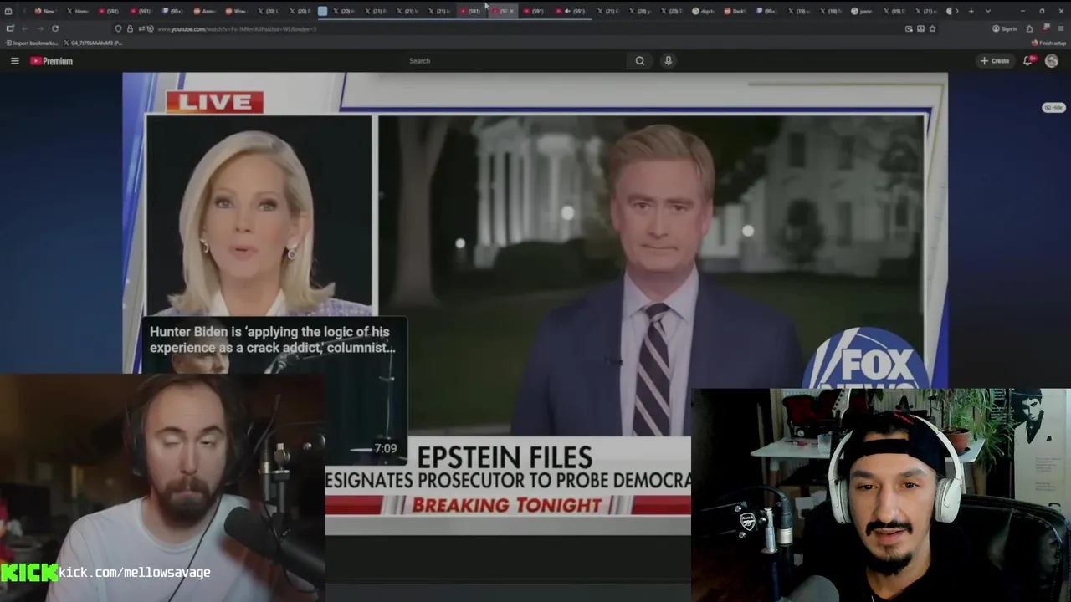Open 'Import bookmarks...' link
Viewport: 1071px width, 602px height.
tap(31, 43)
